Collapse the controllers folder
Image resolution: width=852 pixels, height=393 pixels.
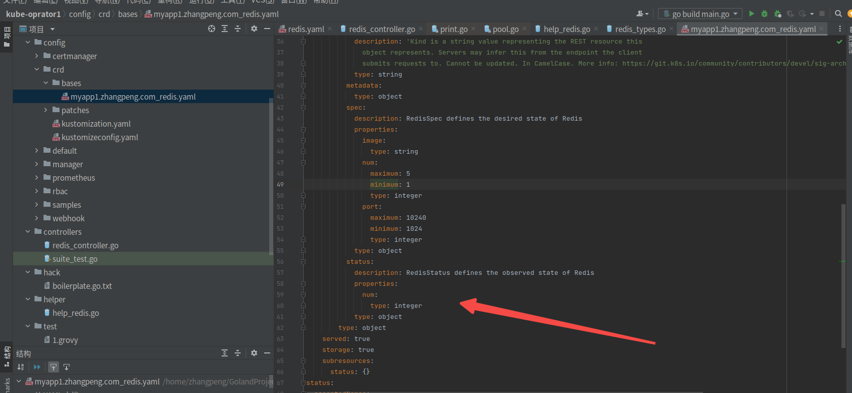point(28,232)
